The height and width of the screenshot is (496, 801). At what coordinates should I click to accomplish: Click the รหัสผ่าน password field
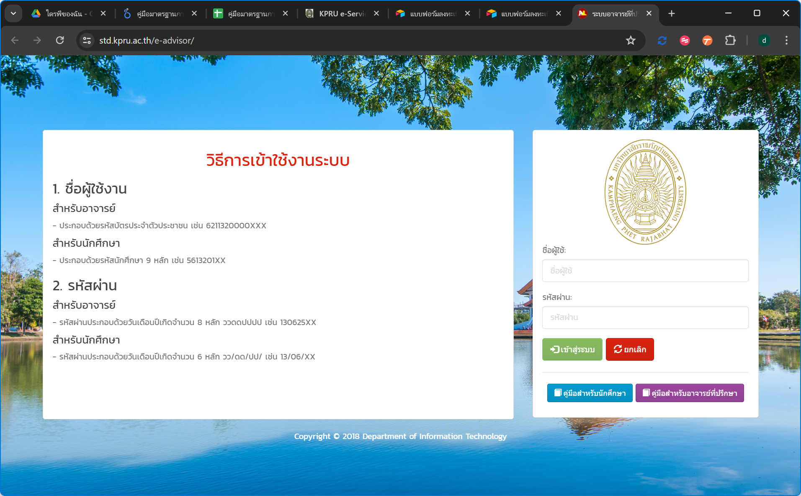[x=644, y=317]
